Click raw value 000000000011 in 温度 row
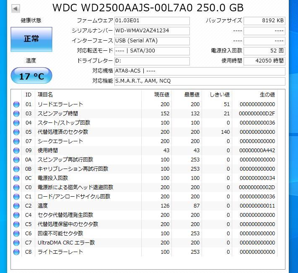Image resolution: width=298 pixels, height=273 pixels. (x=257, y=206)
